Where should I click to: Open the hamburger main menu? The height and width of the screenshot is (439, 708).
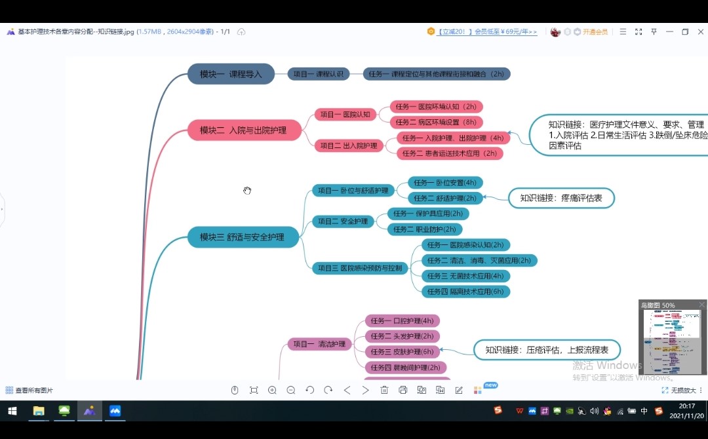tap(623, 31)
